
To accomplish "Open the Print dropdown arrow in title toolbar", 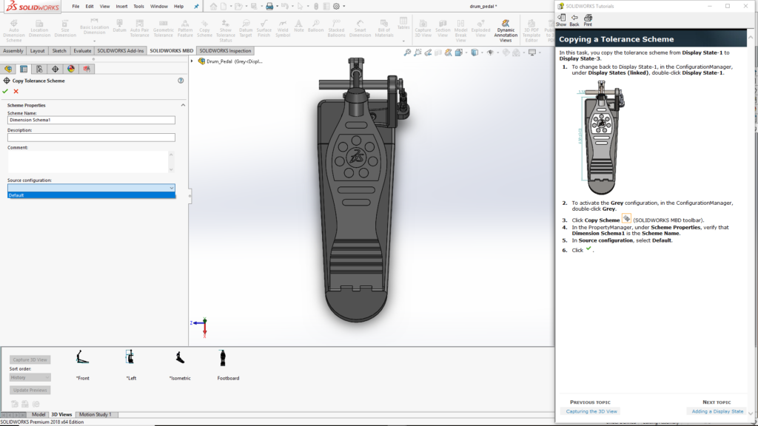I will tap(277, 6).
